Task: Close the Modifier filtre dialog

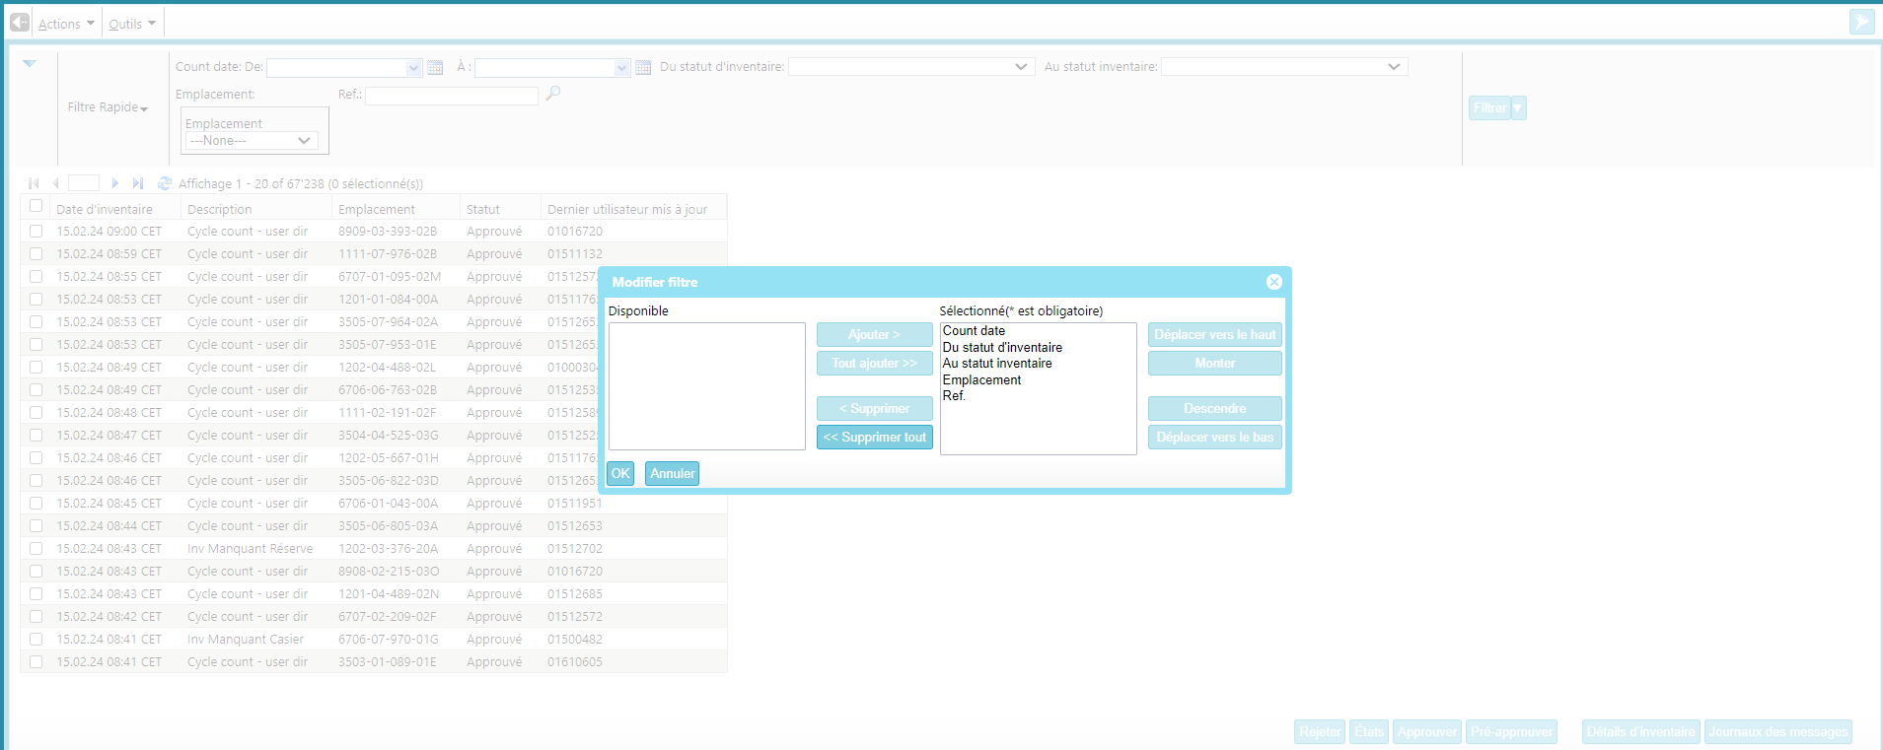Action: click(1273, 282)
